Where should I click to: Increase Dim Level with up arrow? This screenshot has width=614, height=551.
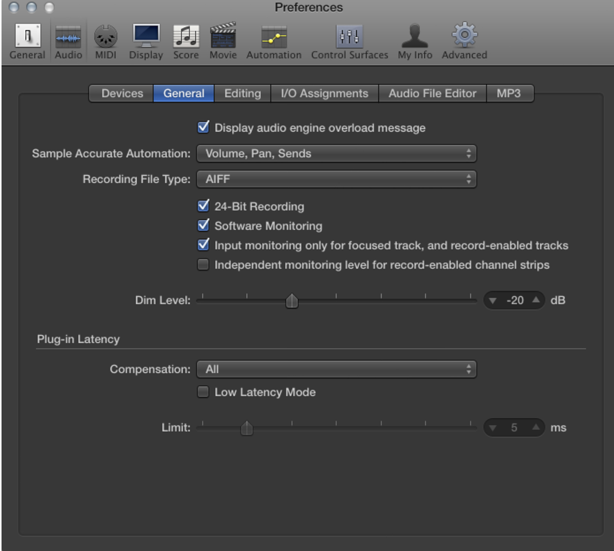pyautogui.click(x=536, y=300)
